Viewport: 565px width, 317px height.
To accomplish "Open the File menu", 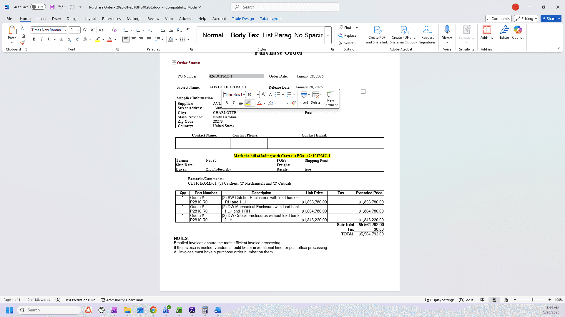I will (x=9, y=18).
